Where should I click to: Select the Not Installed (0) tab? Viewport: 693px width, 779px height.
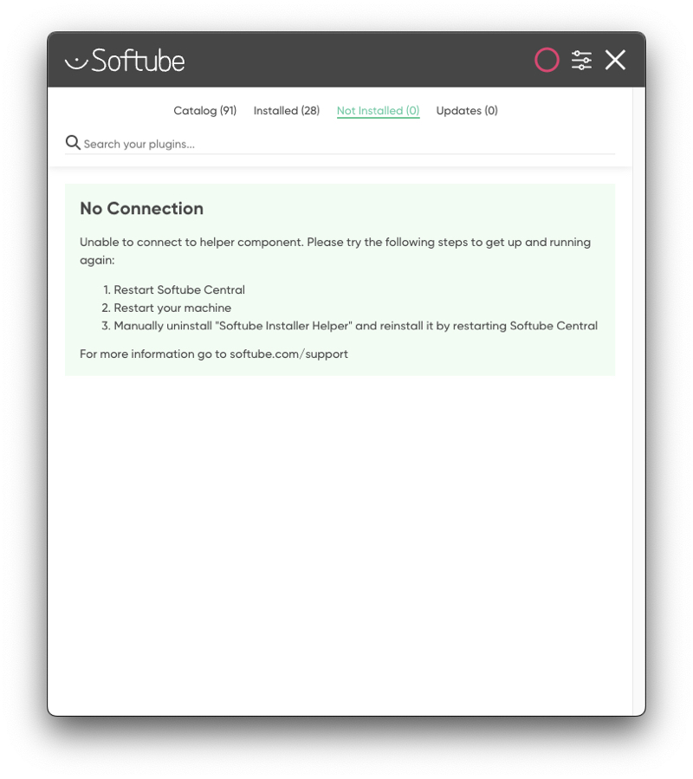tap(378, 111)
